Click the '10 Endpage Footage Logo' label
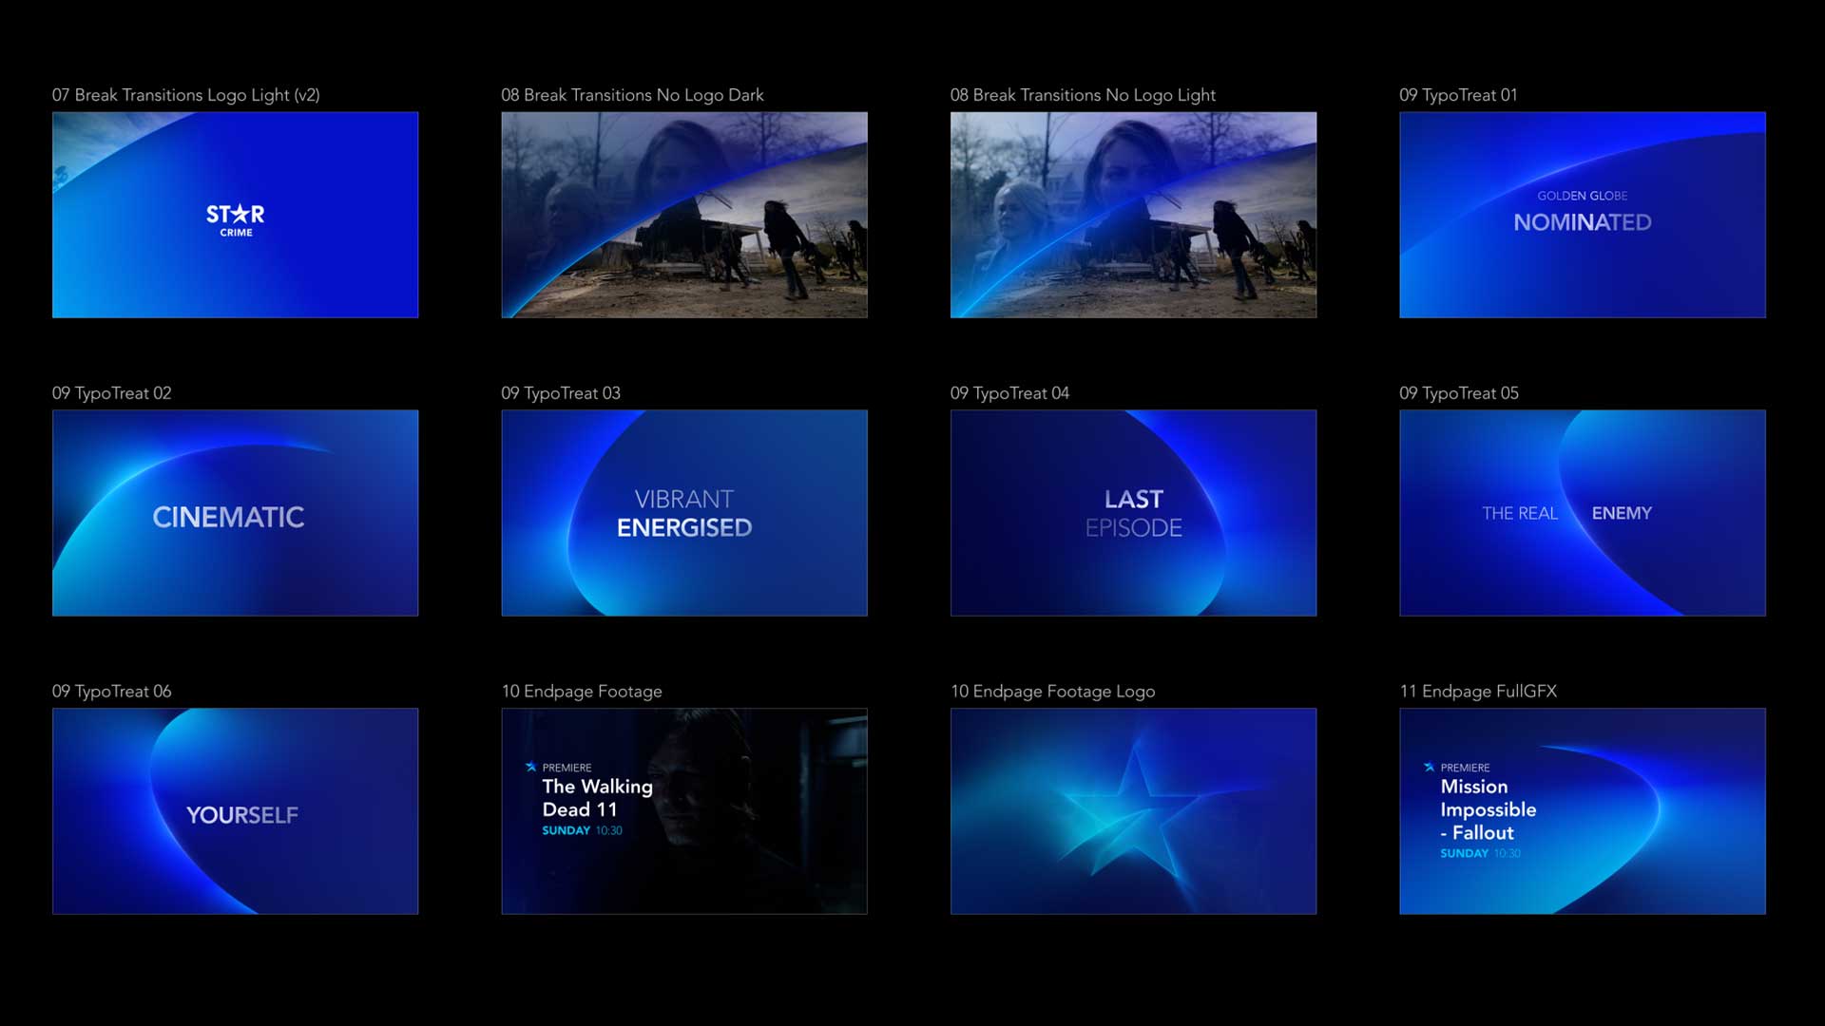The height and width of the screenshot is (1026, 1825). pyautogui.click(x=1052, y=692)
